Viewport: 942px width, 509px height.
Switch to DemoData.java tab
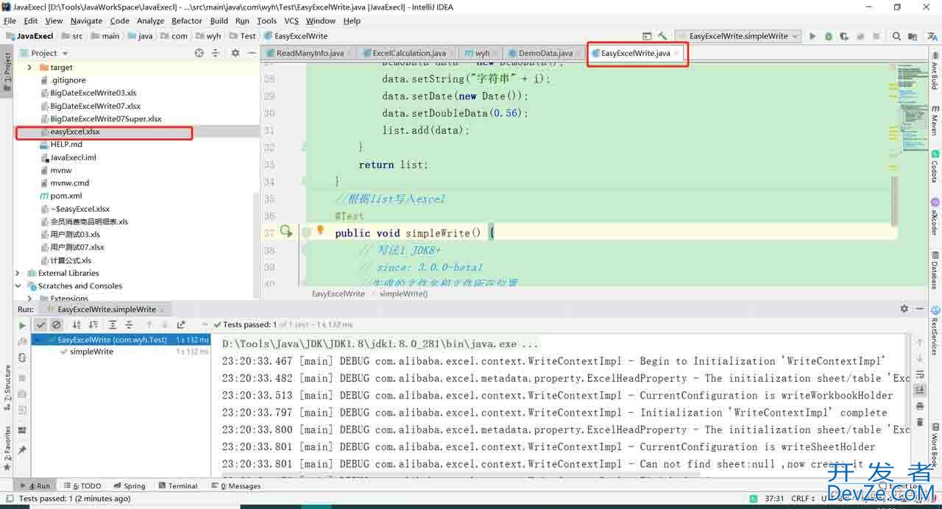pos(545,53)
